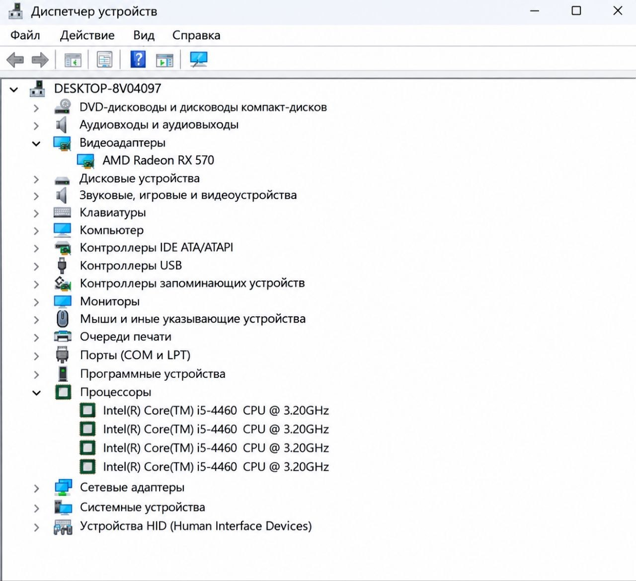
Task: Expand the Клавиатуры node
Action: click(36, 214)
